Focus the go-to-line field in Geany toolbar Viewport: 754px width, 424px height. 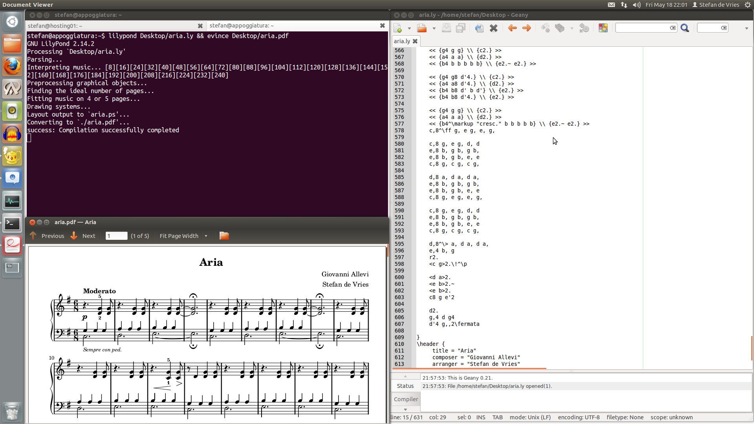[709, 28]
